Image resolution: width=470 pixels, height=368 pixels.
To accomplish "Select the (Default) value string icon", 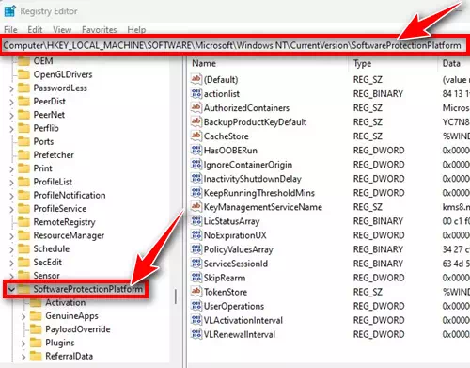I will [196, 79].
